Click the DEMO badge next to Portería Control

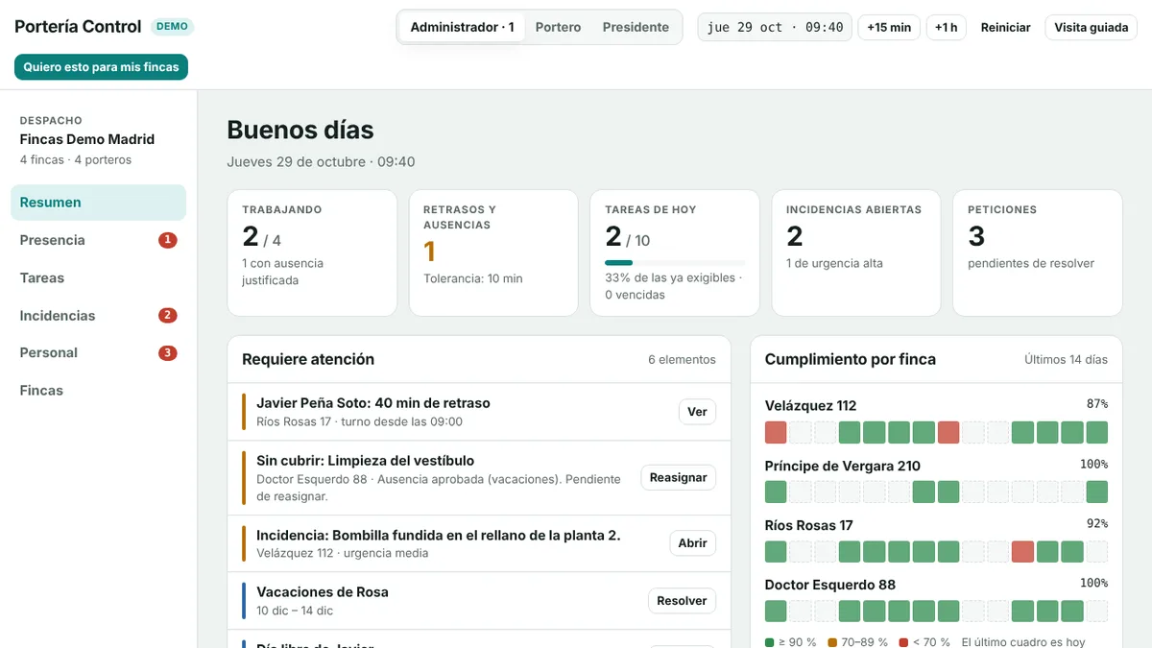(172, 27)
